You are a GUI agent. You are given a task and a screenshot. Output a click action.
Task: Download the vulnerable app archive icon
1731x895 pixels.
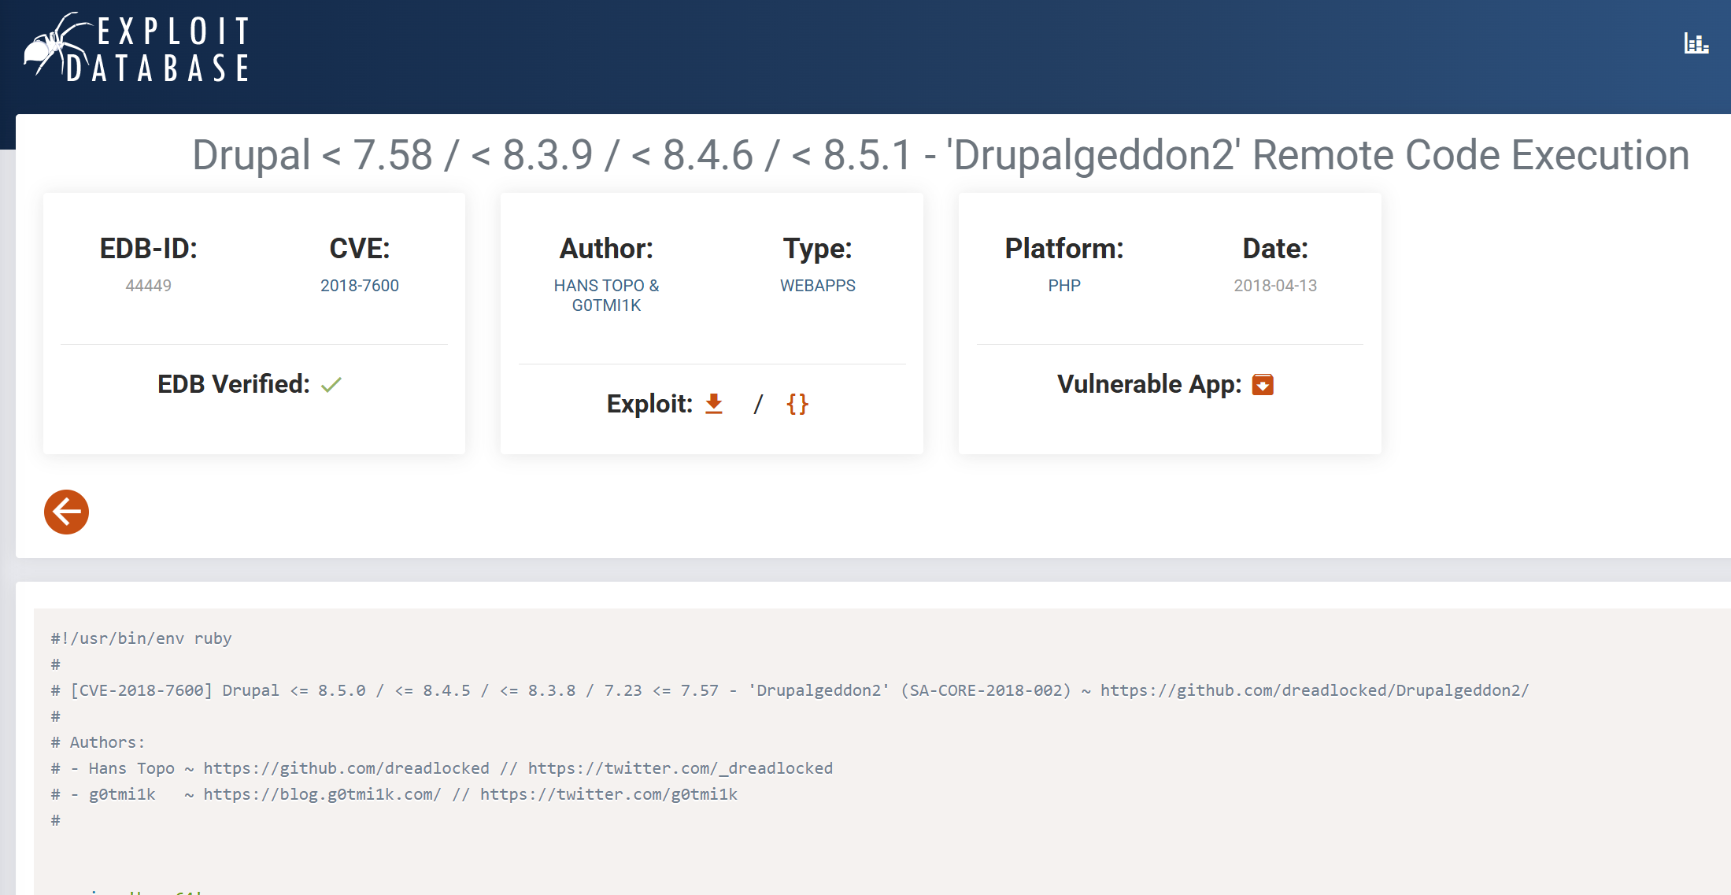pos(1263,384)
